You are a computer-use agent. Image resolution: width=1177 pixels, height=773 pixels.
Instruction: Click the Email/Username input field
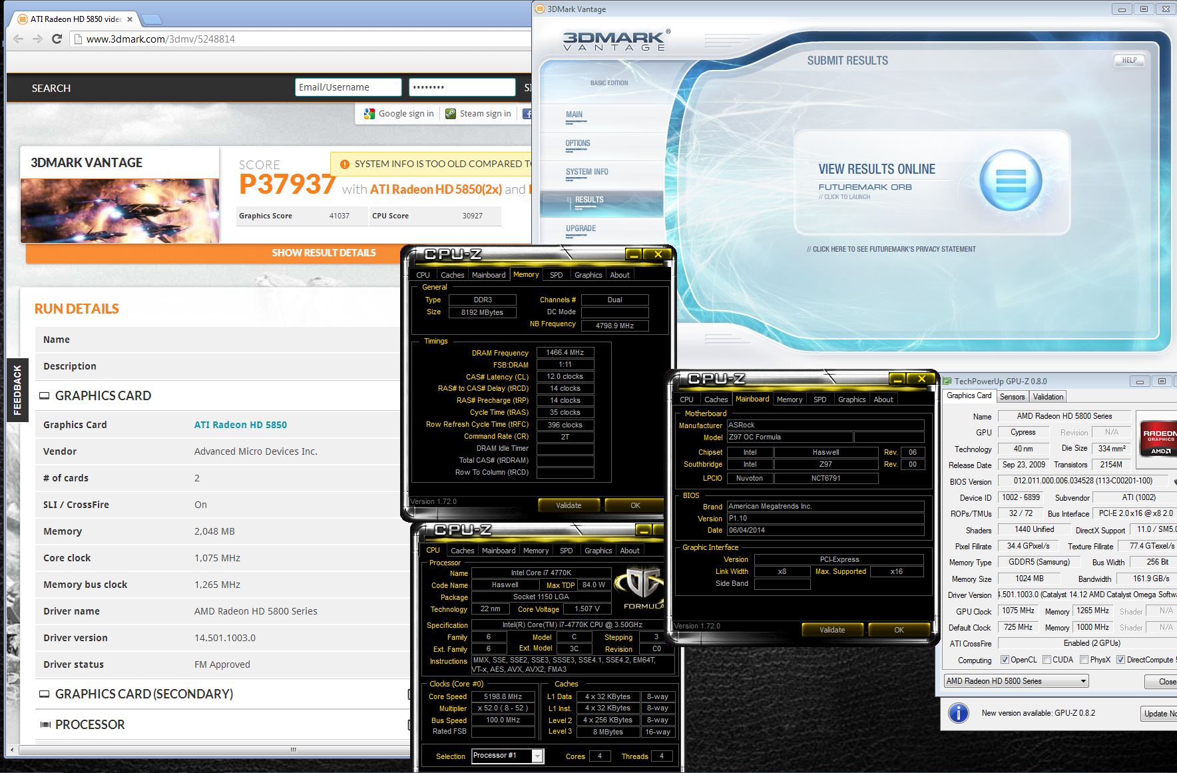click(x=348, y=87)
